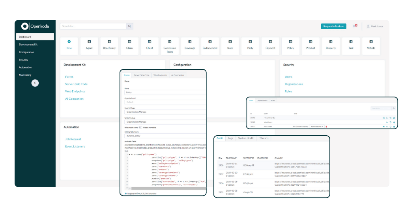Open the Event Listeners link

pos(75,147)
